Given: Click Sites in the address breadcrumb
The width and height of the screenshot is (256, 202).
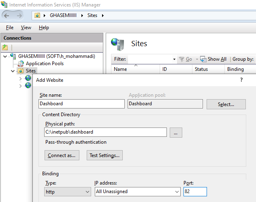Looking at the screenshot, I should (92, 15).
